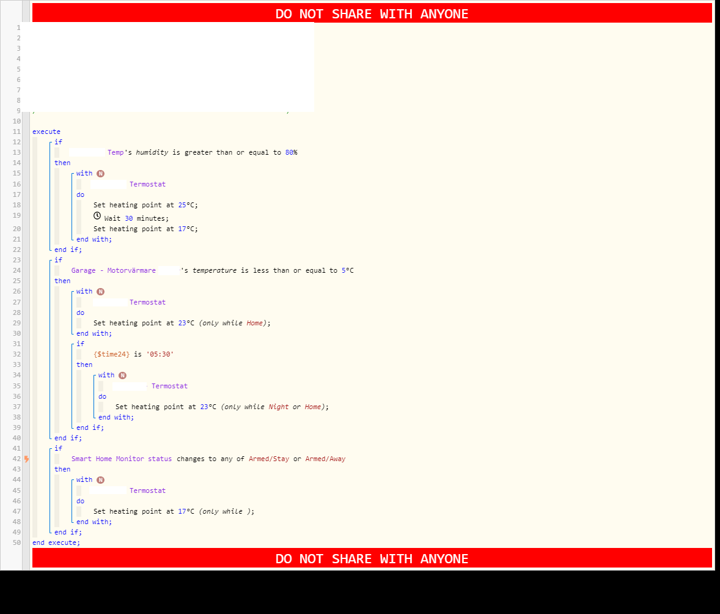This screenshot has height=614, width=720.
Task: Click the N badge on line 15 with
Action: click(101, 174)
